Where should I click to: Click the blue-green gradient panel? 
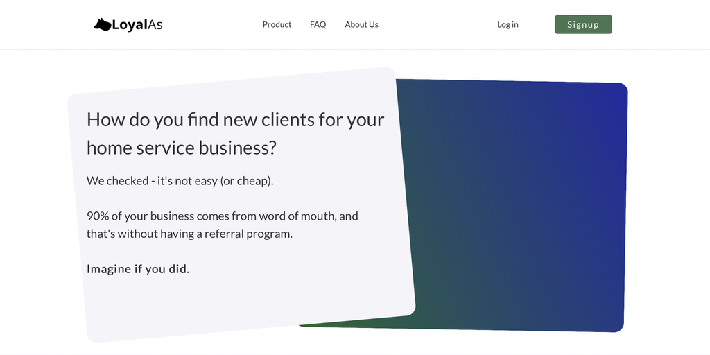pyautogui.click(x=516, y=206)
